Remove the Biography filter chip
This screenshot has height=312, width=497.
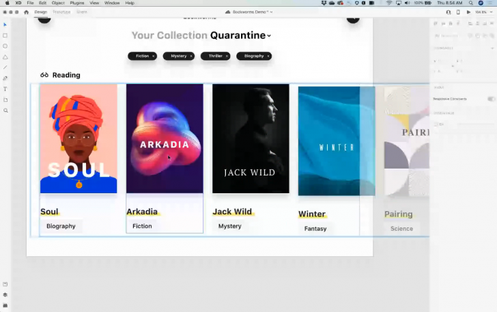click(268, 56)
